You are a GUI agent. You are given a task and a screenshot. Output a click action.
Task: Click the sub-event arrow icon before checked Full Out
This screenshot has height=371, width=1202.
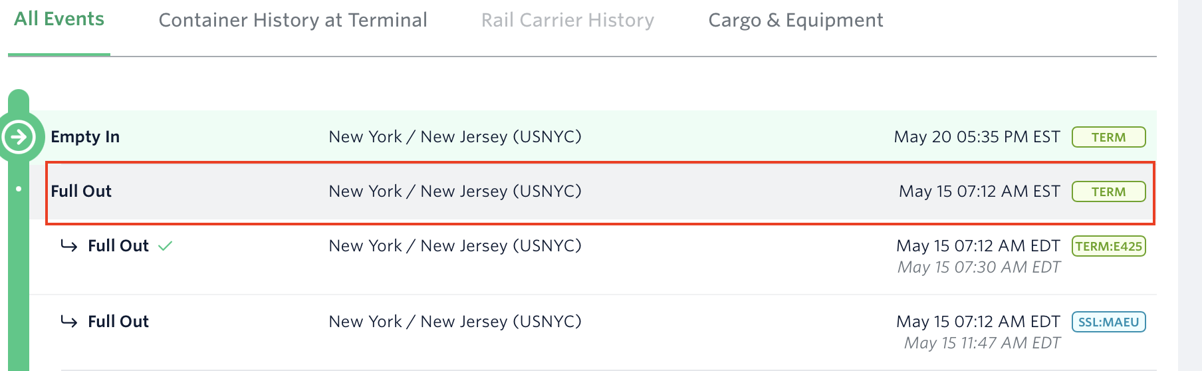tap(69, 246)
